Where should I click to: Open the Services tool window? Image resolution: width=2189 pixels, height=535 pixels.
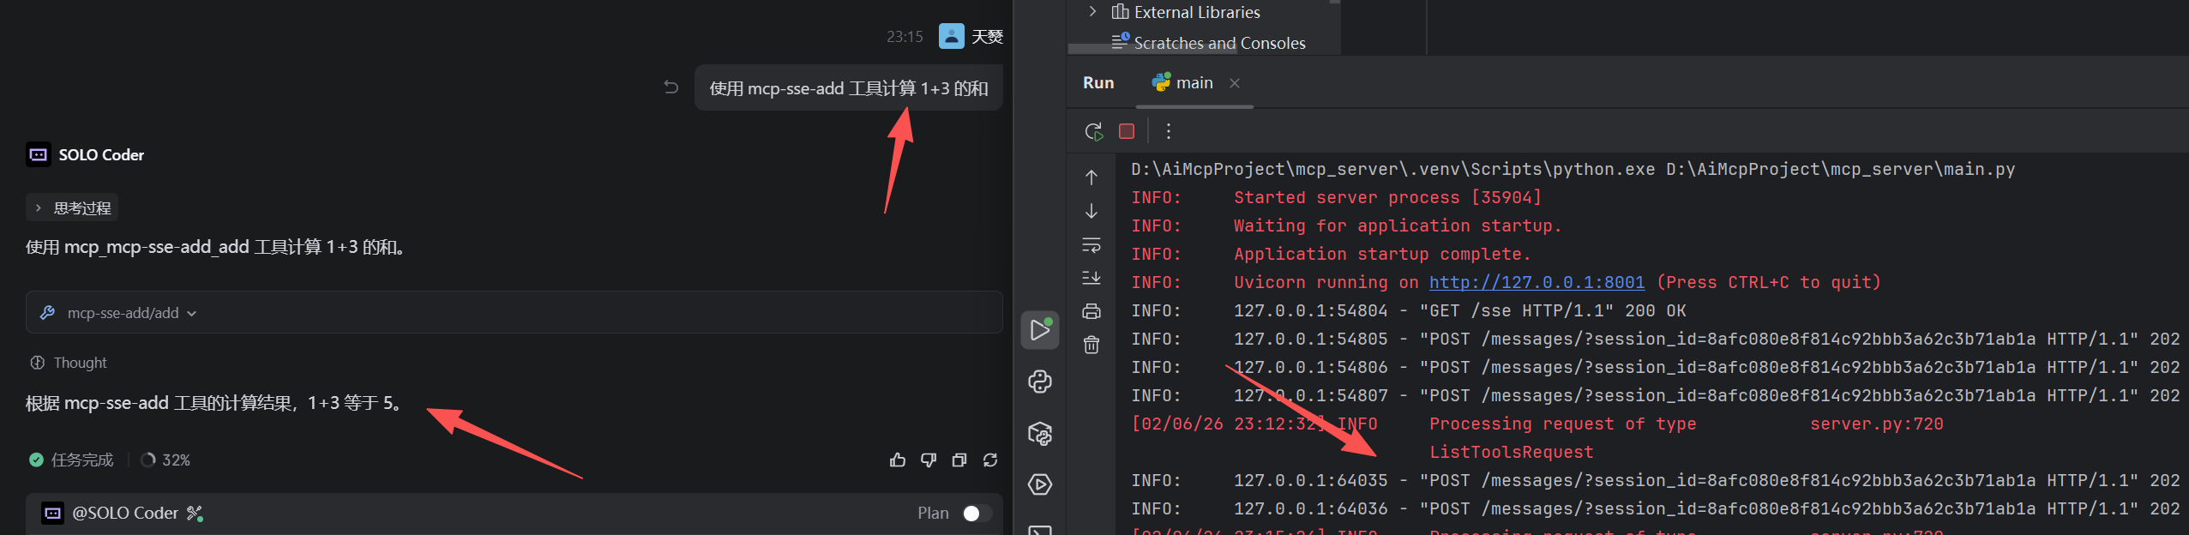[x=1040, y=484]
